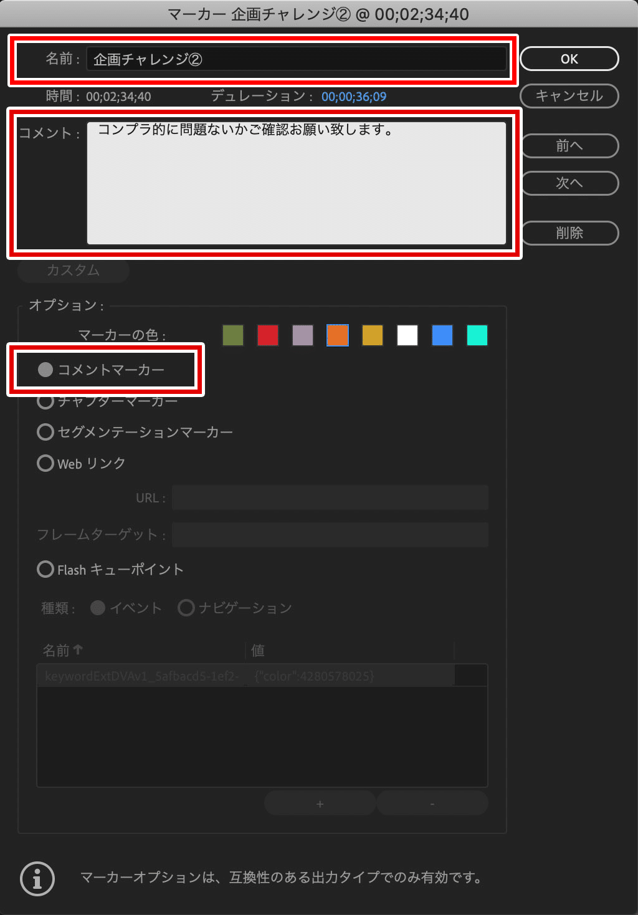
Task: Select the ナビゲーション cue point type
Action: [x=186, y=608]
